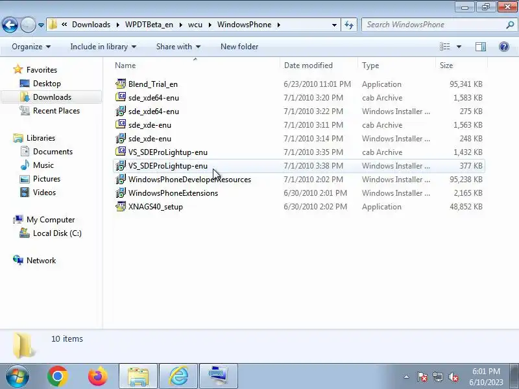
Task: Select the WindowsPhoneExtensions installer icon
Action: point(121,193)
